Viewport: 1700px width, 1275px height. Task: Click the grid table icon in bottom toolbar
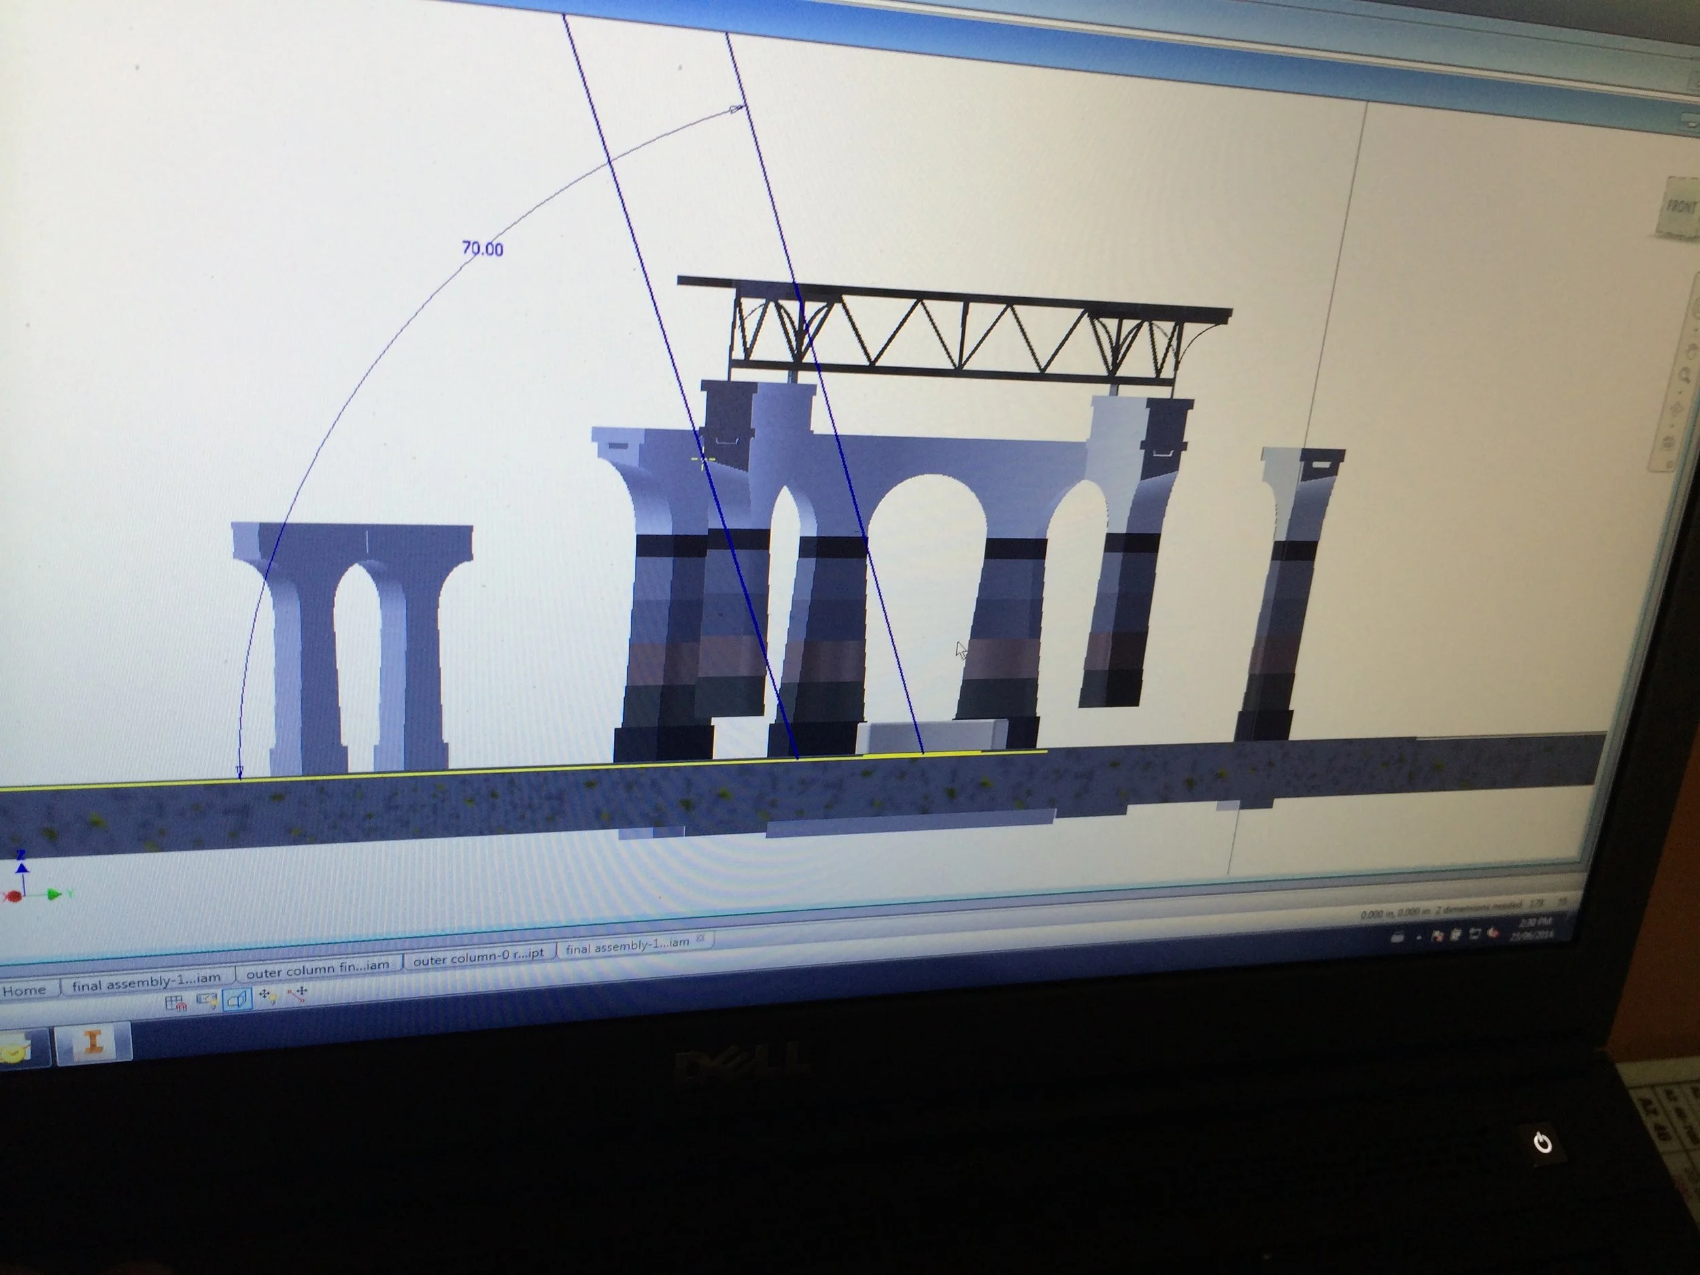[176, 1003]
